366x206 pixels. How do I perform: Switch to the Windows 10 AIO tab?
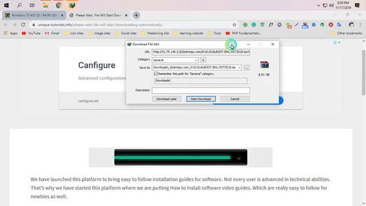pyautogui.click(x=34, y=15)
